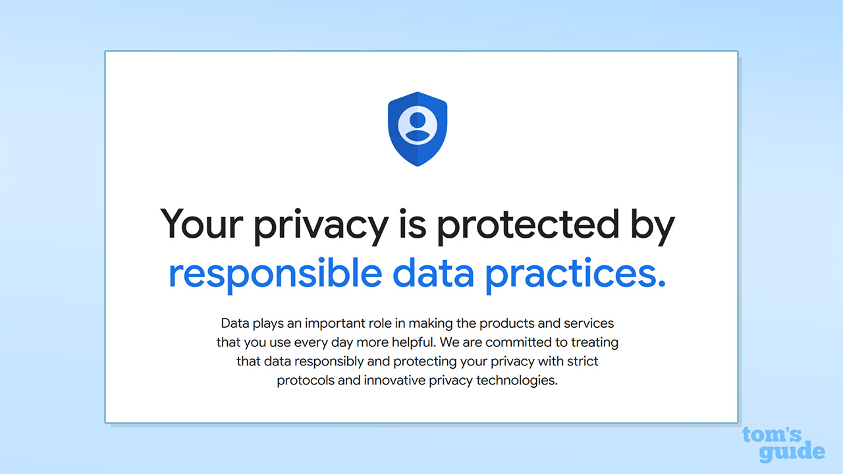The height and width of the screenshot is (474, 843).
Task: Click the Tom's Guide watermark logo
Action: (782, 444)
